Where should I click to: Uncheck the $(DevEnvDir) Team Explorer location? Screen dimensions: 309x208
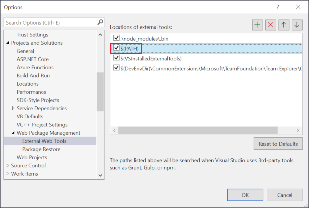(116, 67)
